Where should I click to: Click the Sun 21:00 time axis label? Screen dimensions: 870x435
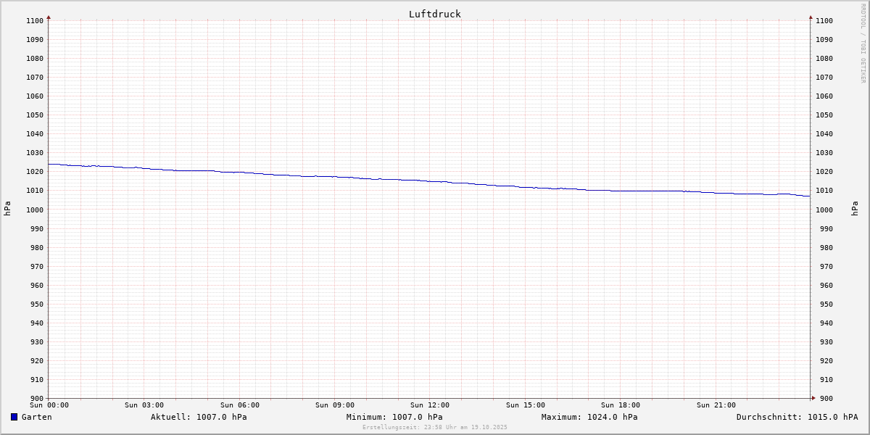tap(716, 405)
